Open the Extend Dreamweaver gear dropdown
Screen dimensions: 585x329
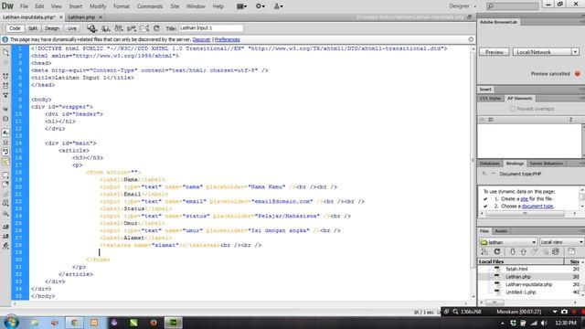pos(260,6)
